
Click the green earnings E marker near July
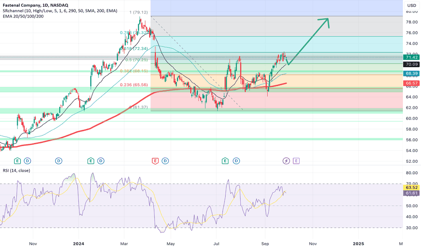(225, 161)
